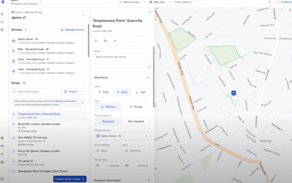Select Woodgreen Farm Cottages stop row

[x=49, y=171]
